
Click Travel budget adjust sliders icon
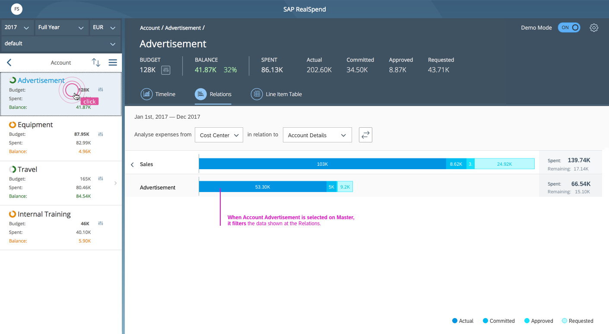pyautogui.click(x=101, y=179)
